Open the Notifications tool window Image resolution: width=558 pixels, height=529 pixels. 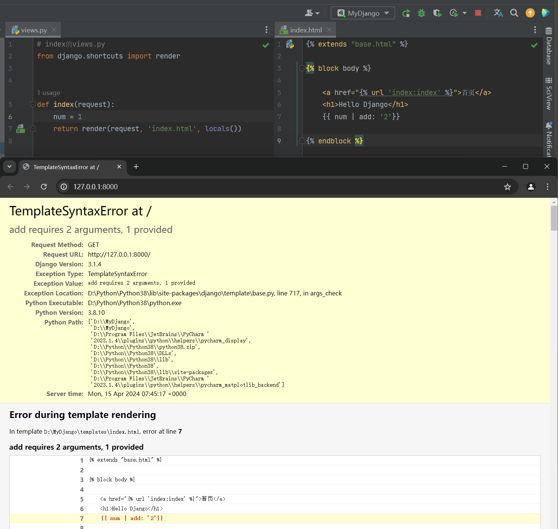[x=549, y=139]
